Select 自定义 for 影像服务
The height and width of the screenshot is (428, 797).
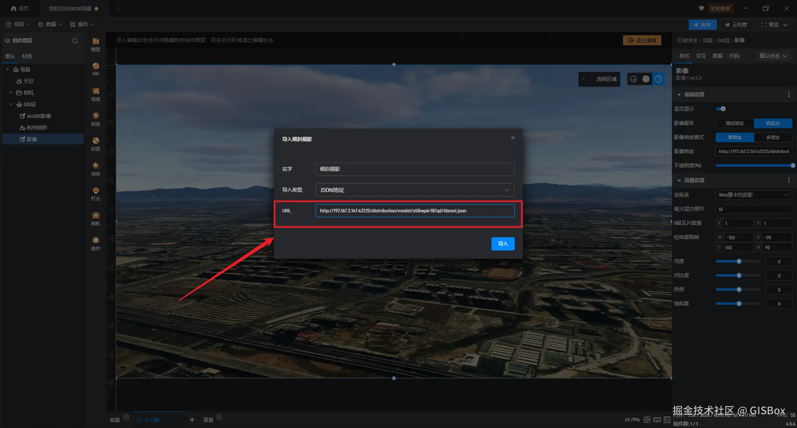(x=773, y=123)
